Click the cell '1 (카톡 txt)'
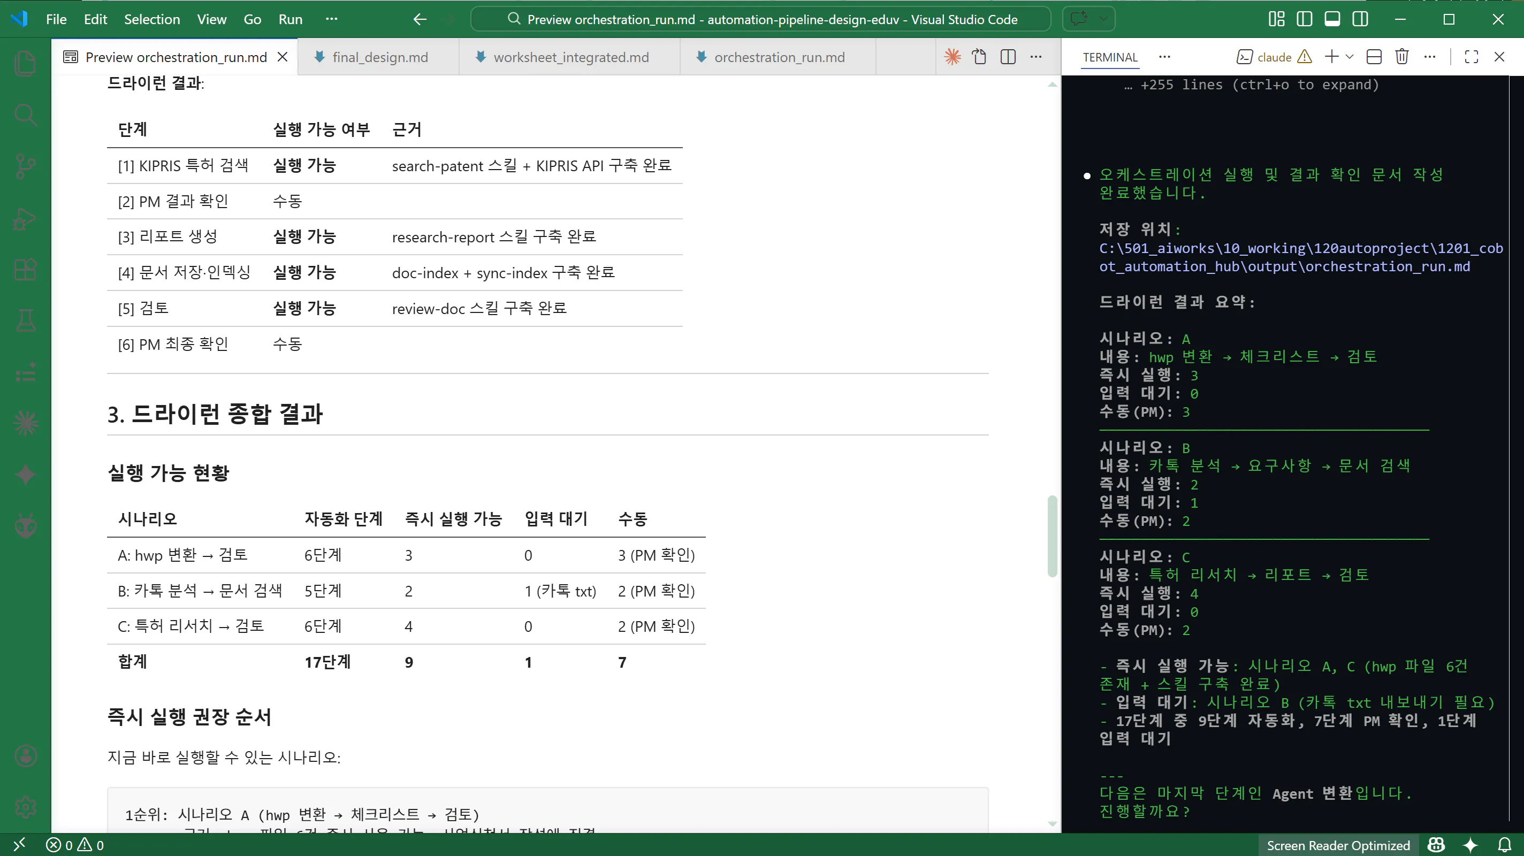 point(560,591)
